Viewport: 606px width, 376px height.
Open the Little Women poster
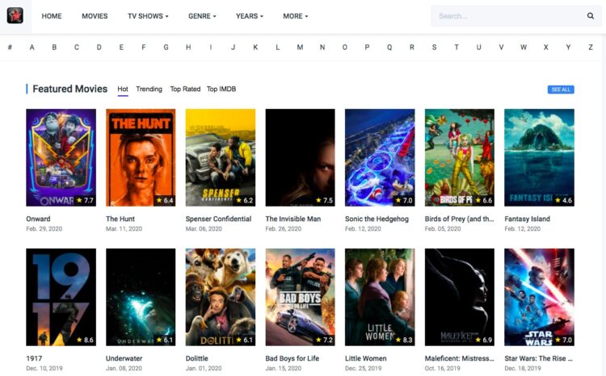380,297
